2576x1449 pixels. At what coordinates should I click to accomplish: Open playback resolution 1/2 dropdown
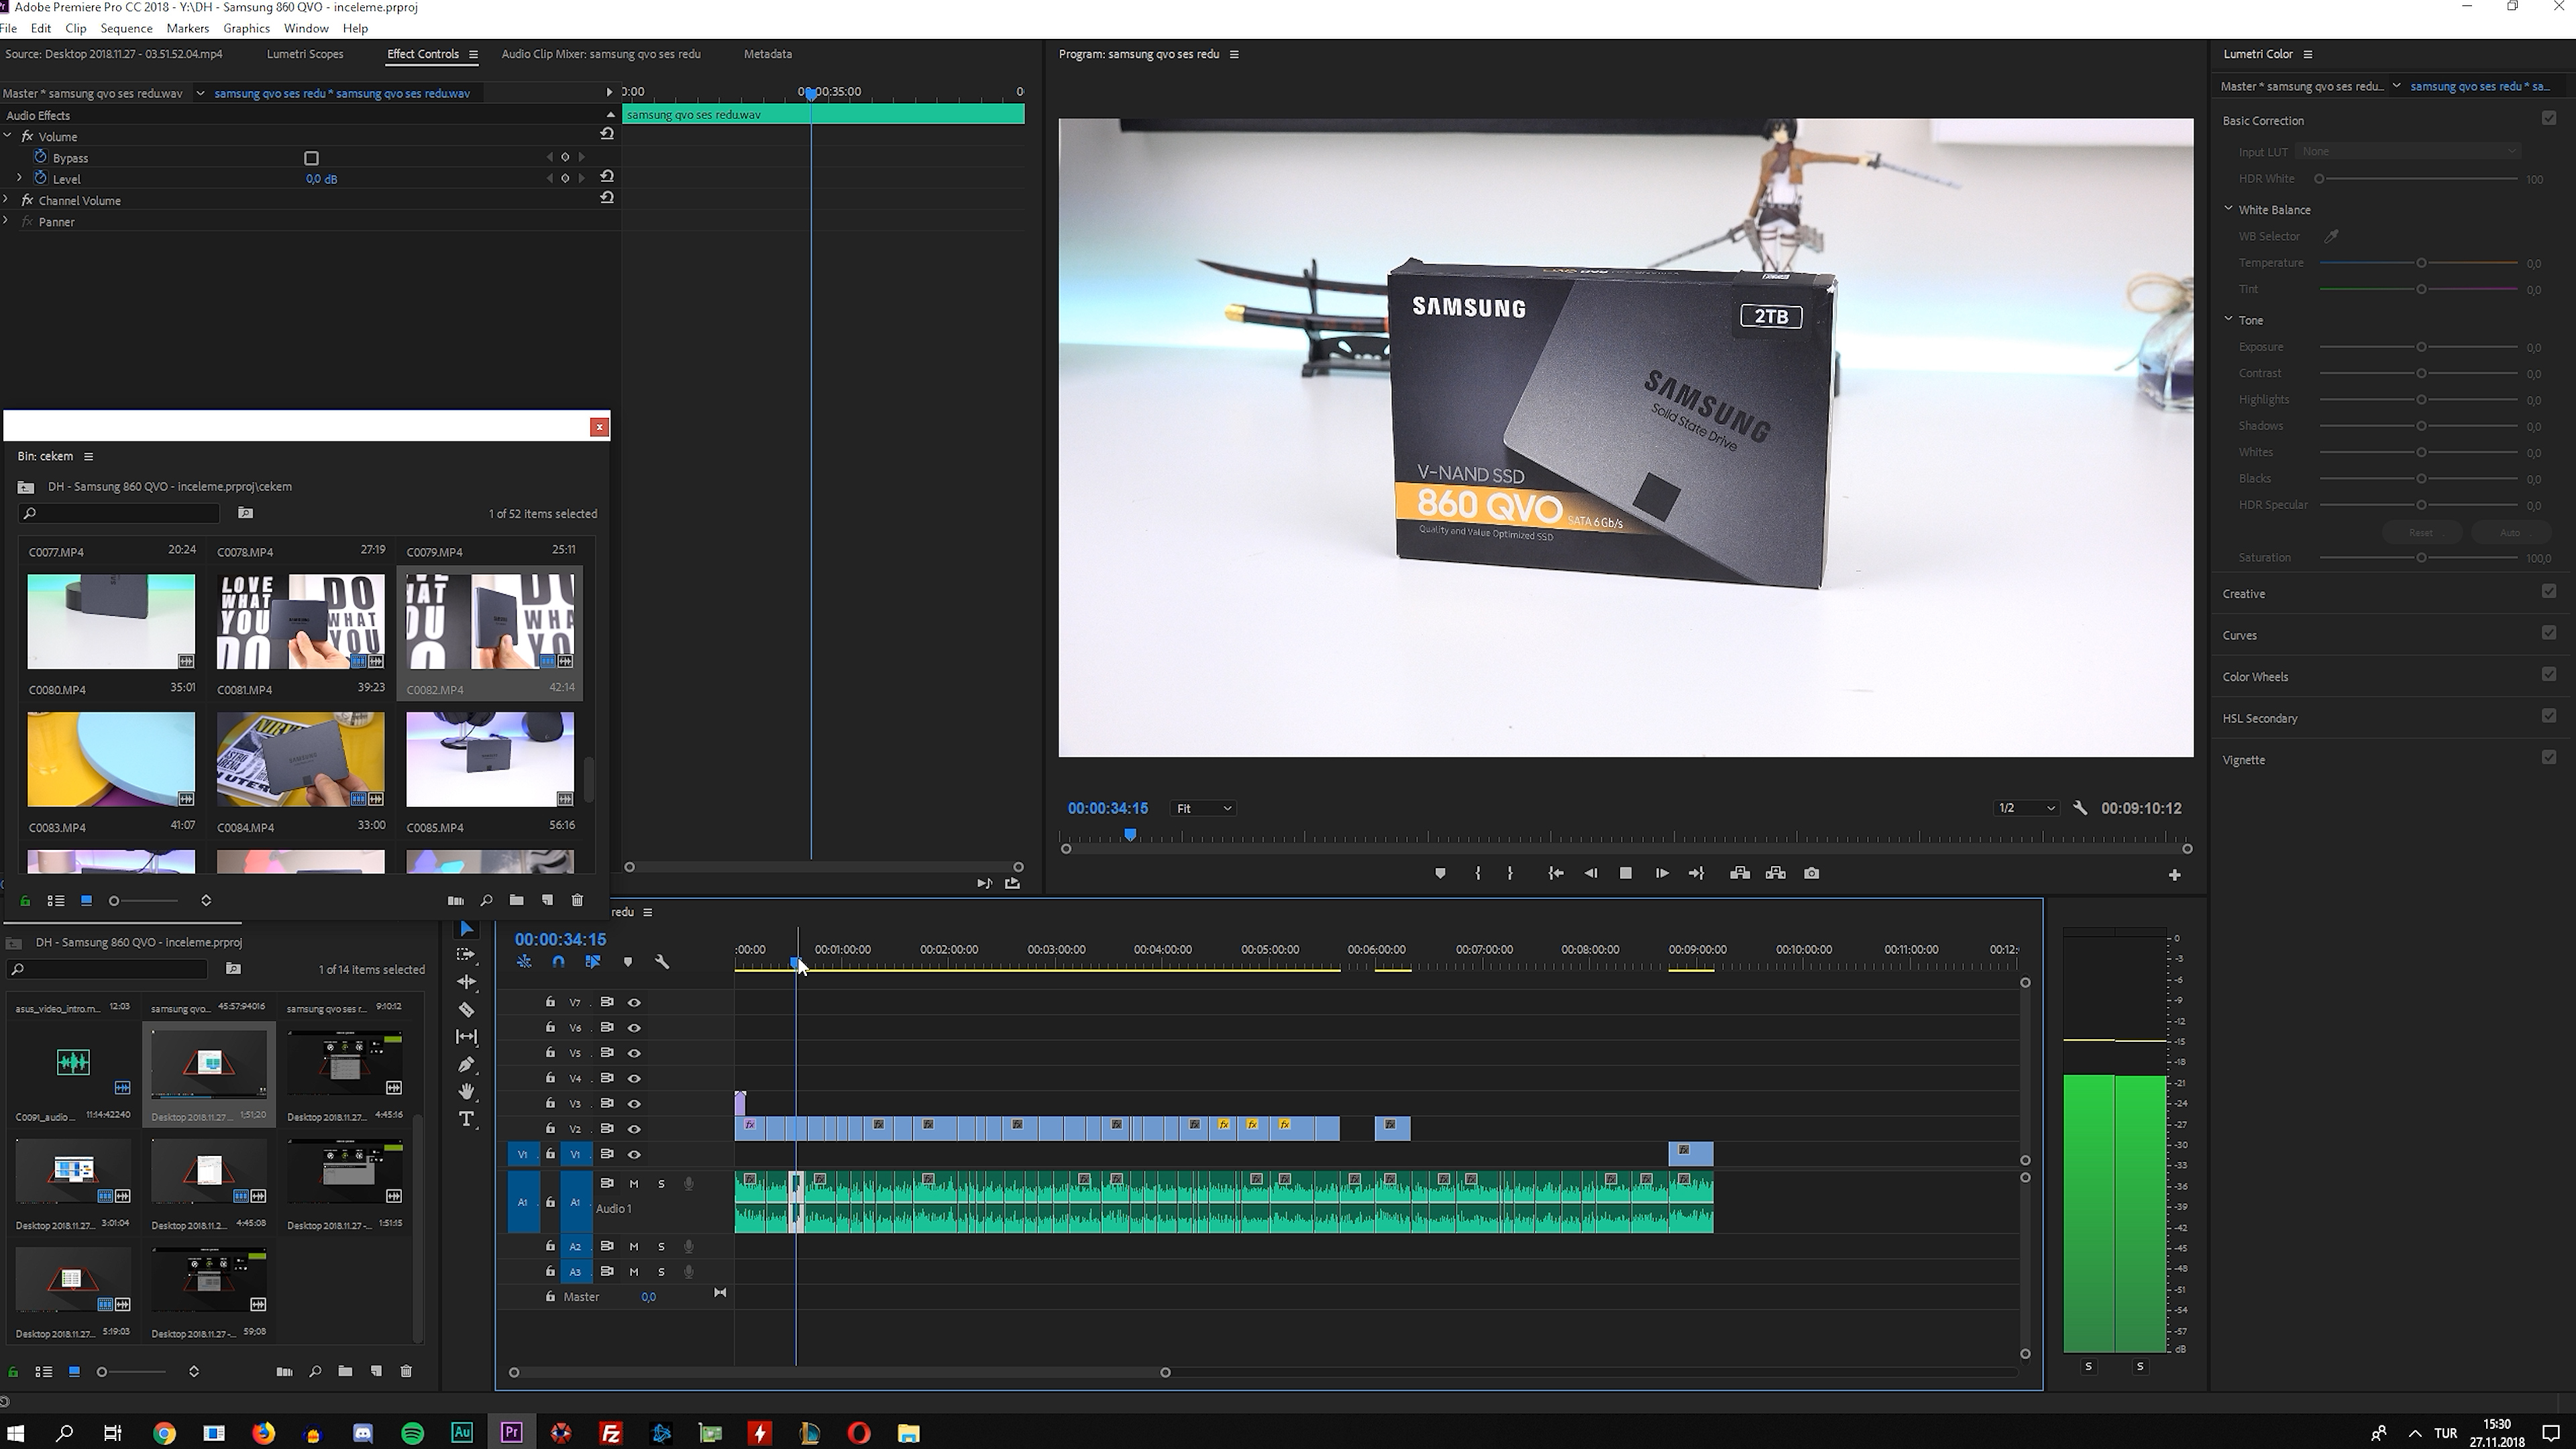[2026, 808]
